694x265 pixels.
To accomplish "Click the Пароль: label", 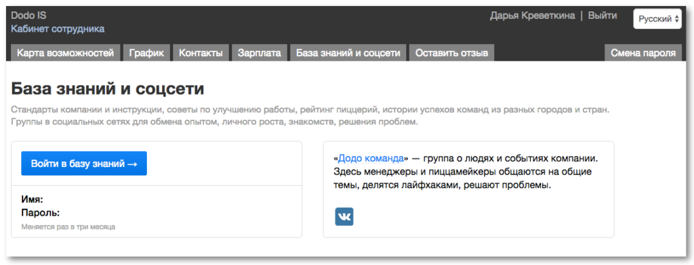I will click(40, 213).
